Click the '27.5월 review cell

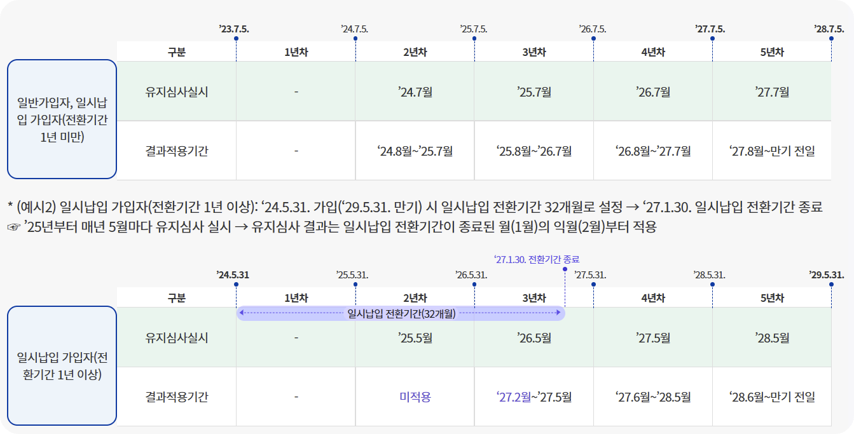pyautogui.click(x=652, y=338)
